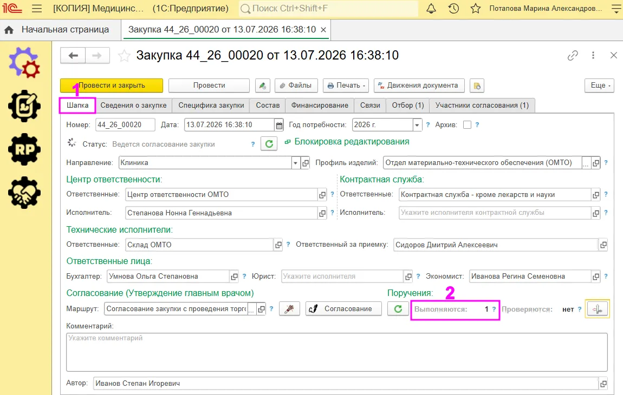Focus the Комментарий text area
The image size is (623, 395).
pos(337,352)
